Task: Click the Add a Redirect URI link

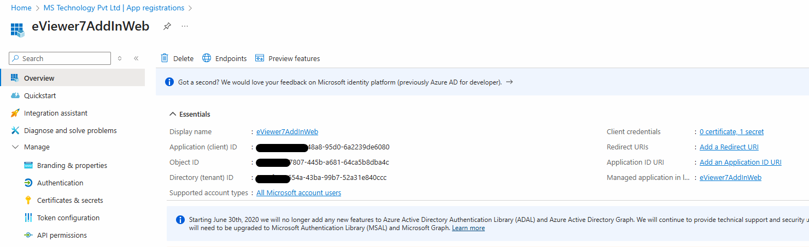Action: [x=729, y=147]
